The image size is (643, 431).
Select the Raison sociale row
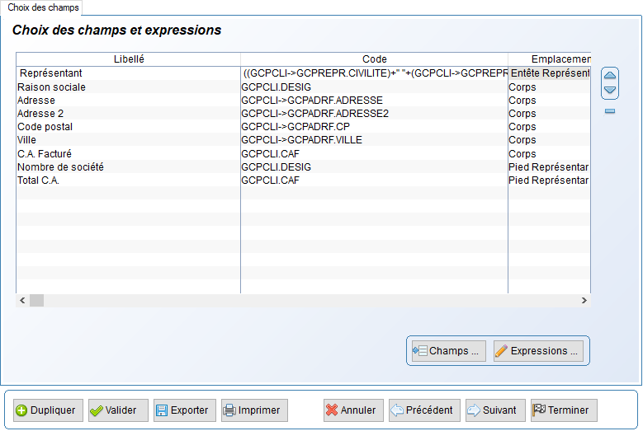303,87
